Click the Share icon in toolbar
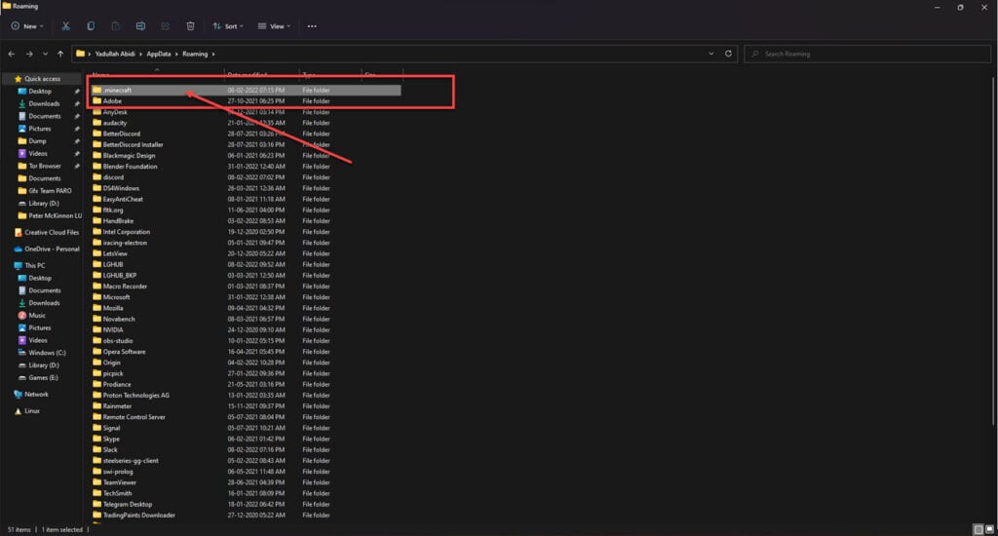Screen dimensions: 998x536 coord(165,26)
